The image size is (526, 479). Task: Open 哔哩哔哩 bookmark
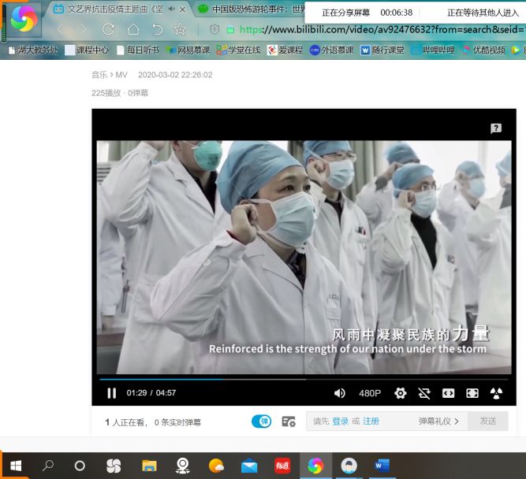(x=433, y=50)
